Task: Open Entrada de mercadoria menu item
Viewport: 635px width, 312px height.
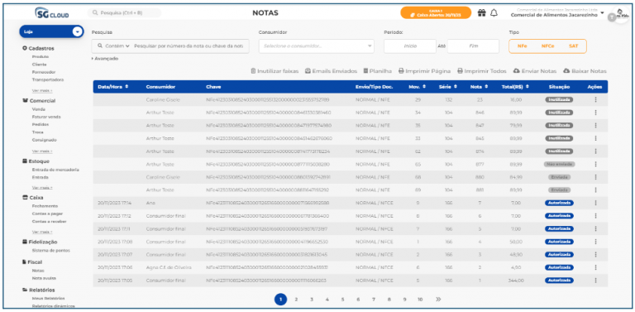Action: 55,170
